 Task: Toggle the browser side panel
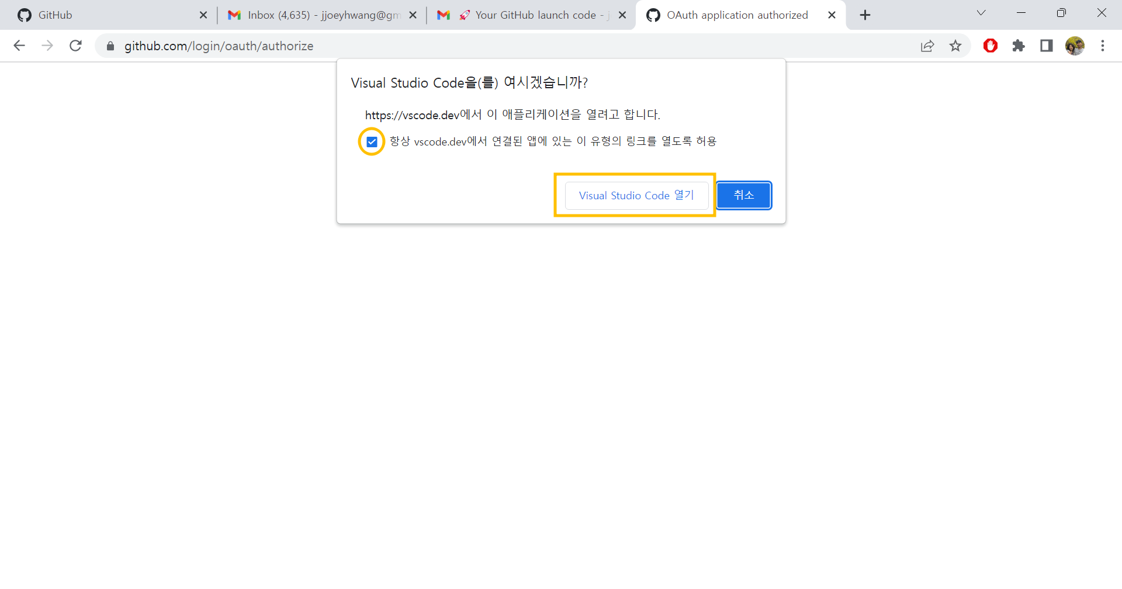[x=1047, y=46]
